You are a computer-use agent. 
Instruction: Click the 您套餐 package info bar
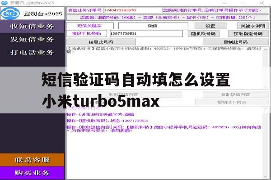(168, 18)
